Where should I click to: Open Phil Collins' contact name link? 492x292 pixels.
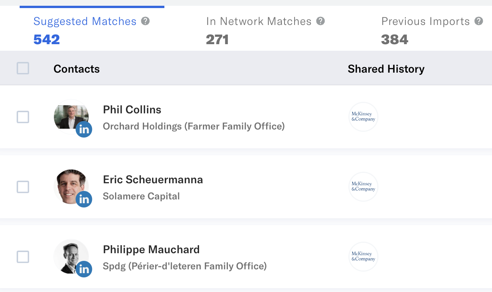132,109
